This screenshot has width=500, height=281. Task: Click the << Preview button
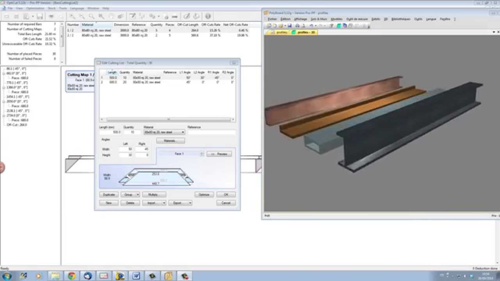pyautogui.click(x=219, y=154)
